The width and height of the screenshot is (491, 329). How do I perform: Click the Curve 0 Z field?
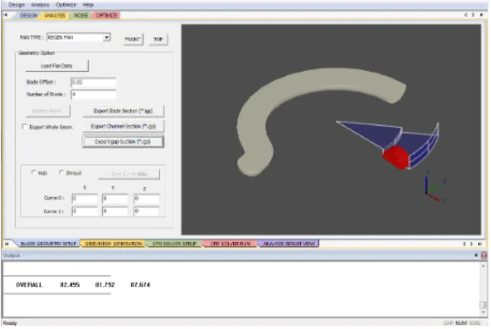[x=146, y=198]
